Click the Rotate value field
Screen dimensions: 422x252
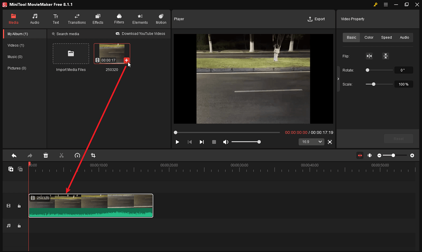404,70
